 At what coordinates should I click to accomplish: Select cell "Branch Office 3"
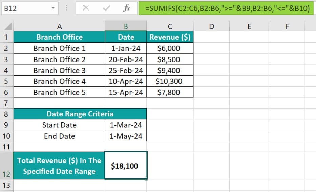coord(59,70)
